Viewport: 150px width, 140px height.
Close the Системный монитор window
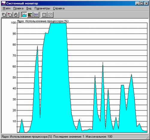pos(146,3)
